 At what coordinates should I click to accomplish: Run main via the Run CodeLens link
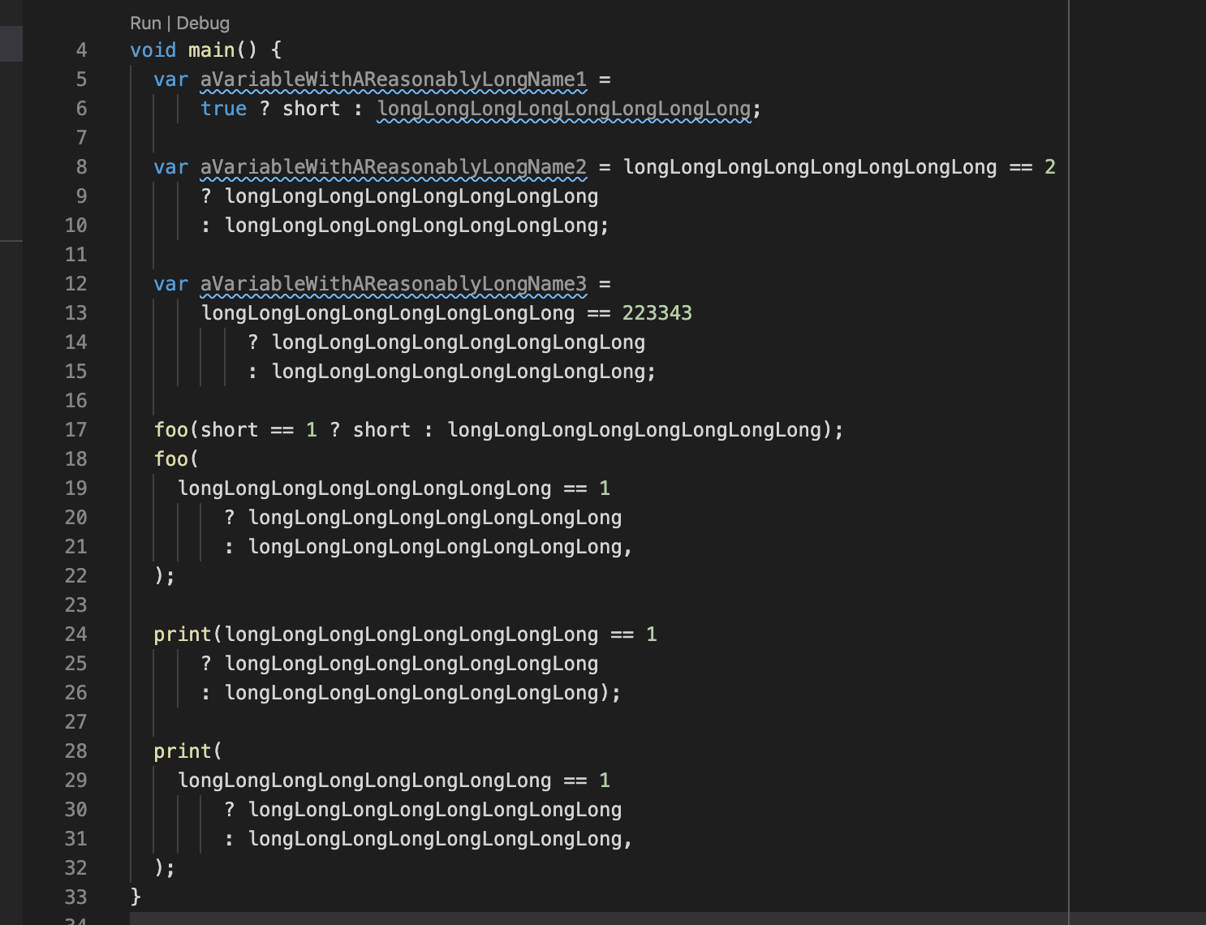[144, 23]
